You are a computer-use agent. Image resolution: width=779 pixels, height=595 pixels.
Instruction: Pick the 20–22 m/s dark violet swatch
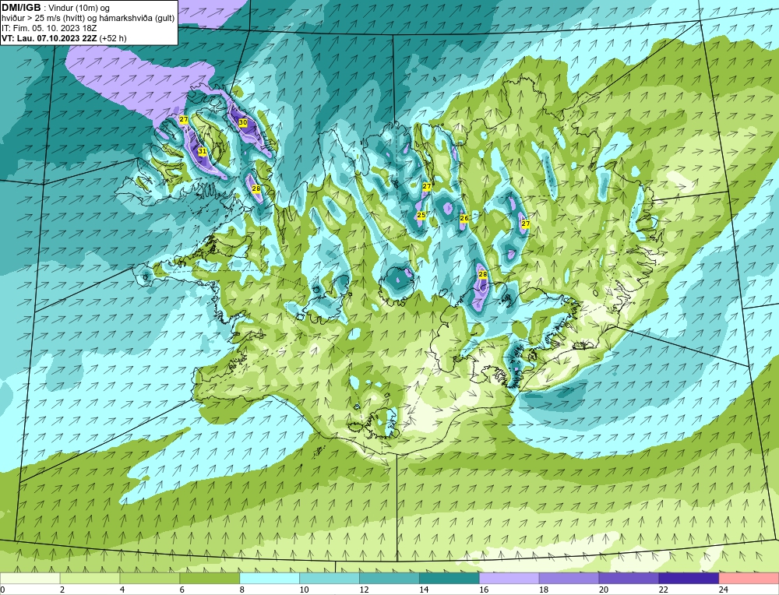pyautogui.click(x=629, y=578)
